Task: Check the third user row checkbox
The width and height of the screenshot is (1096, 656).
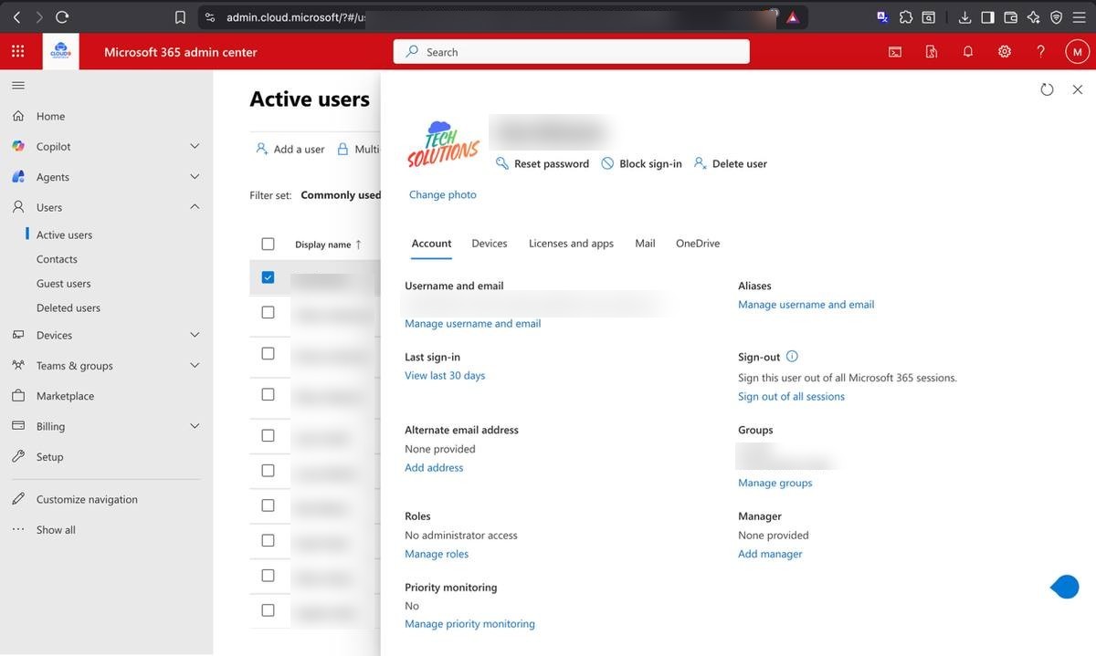Action: click(x=268, y=353)
